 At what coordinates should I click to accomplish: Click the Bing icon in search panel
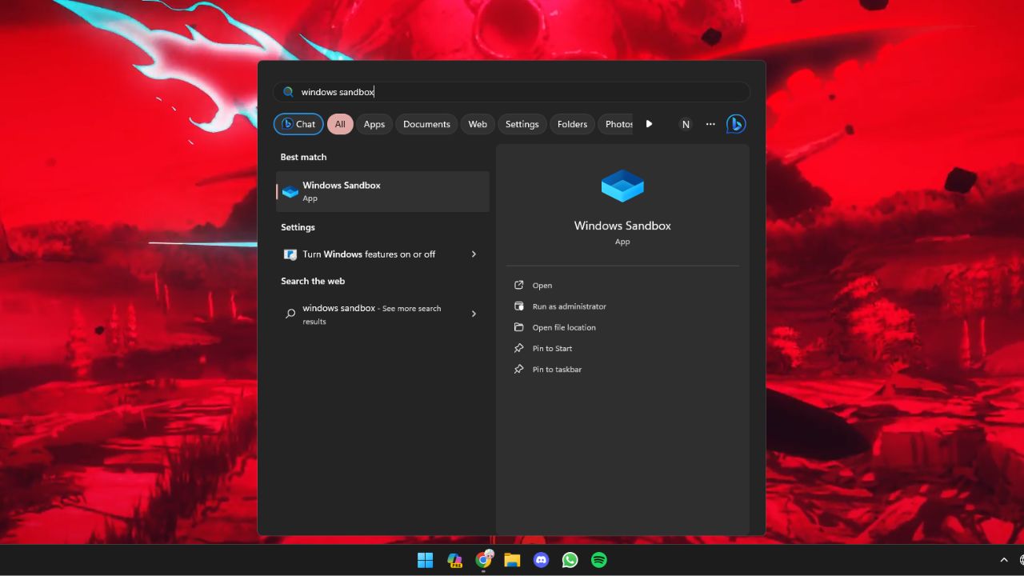(x=736, y=124)
